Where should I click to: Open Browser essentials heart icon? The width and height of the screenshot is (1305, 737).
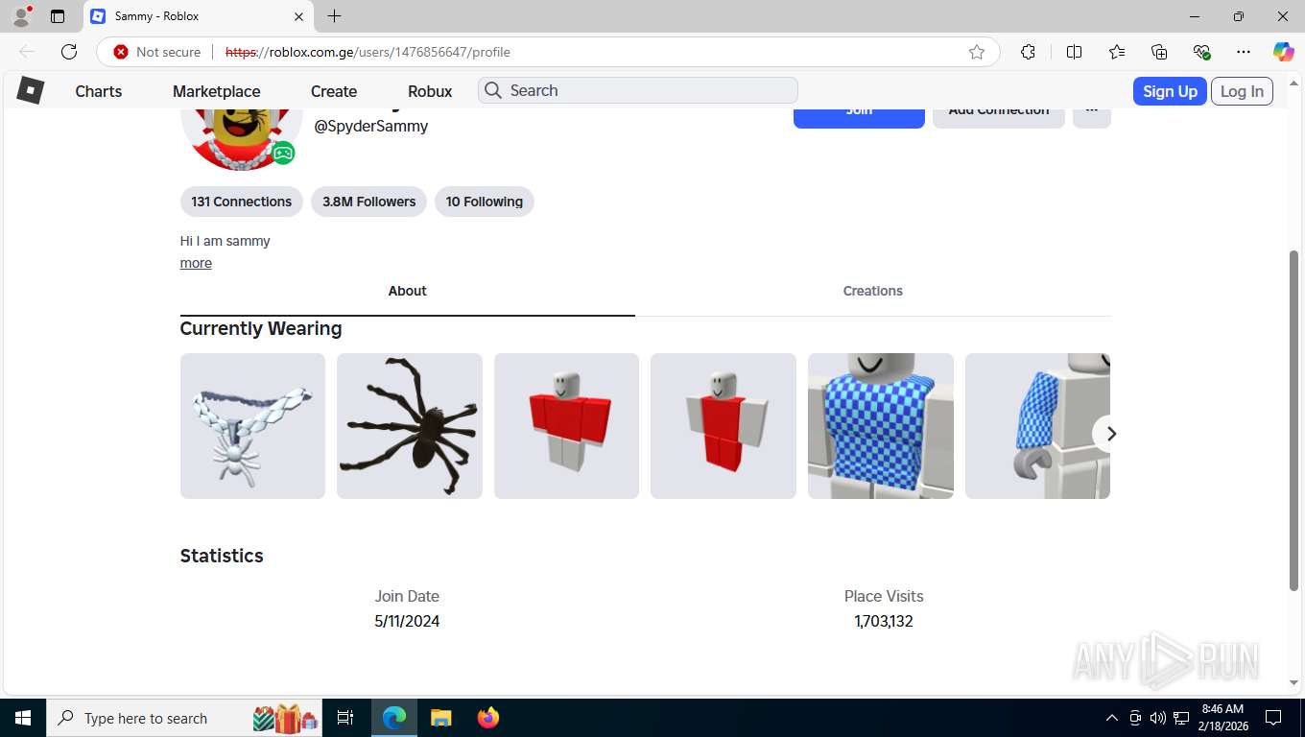pyautogui.click(x=1201, y=52)
